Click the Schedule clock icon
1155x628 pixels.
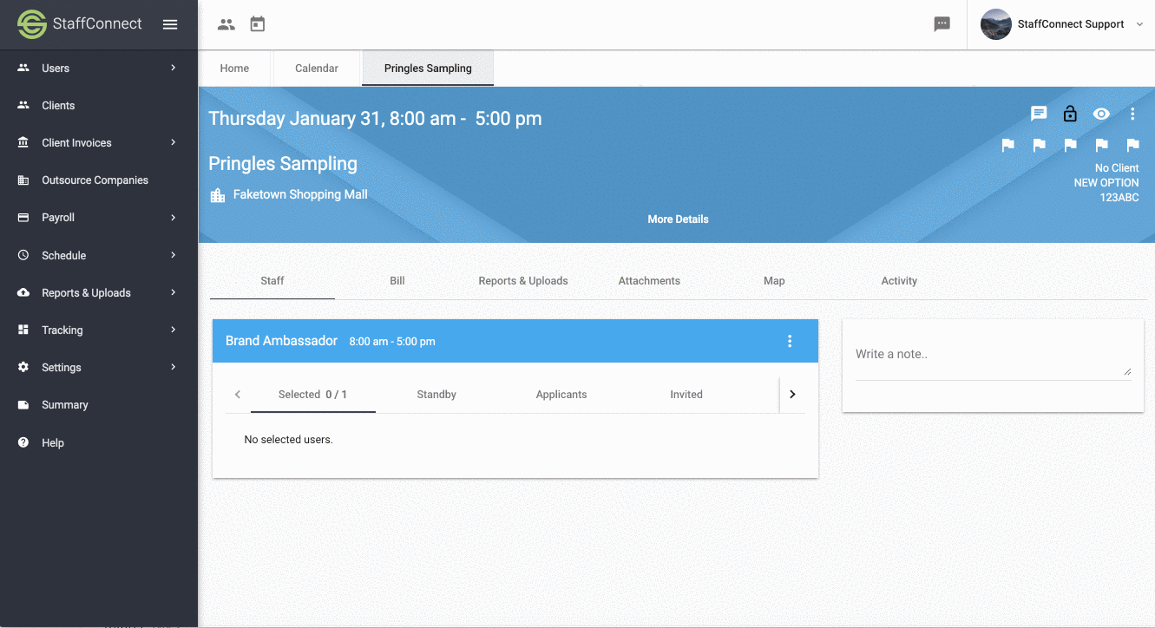[23, 255]
